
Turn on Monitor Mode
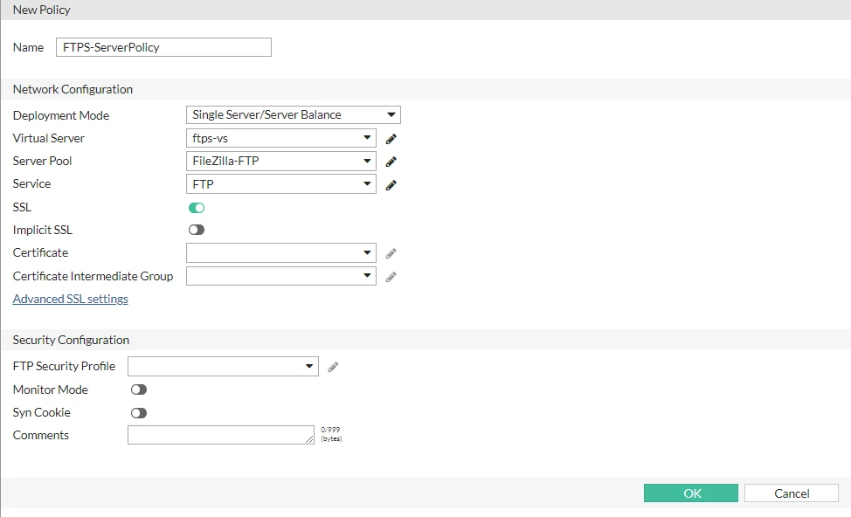(x=139, y=389)
